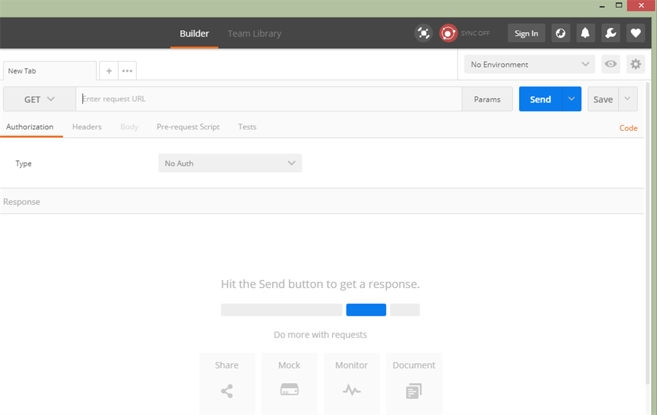This screenshot has height=415, width=657.
Task: Open the Authorization tab
Action: [x=30, y=127]
